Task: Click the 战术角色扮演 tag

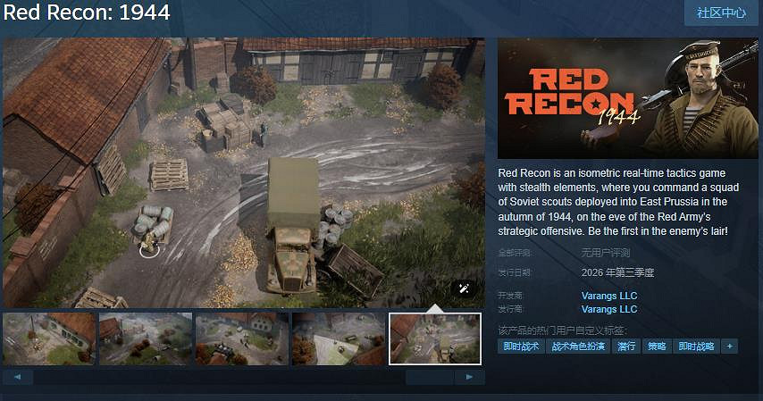Action: point(578,347)
